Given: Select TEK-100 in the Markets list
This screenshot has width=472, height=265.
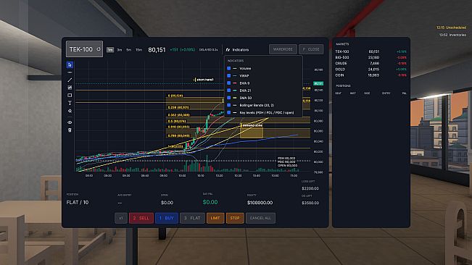Looking at the screenshot, I should coord(371,51).
